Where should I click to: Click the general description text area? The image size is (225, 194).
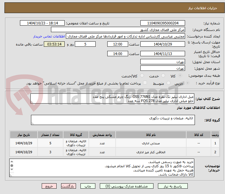112,98
